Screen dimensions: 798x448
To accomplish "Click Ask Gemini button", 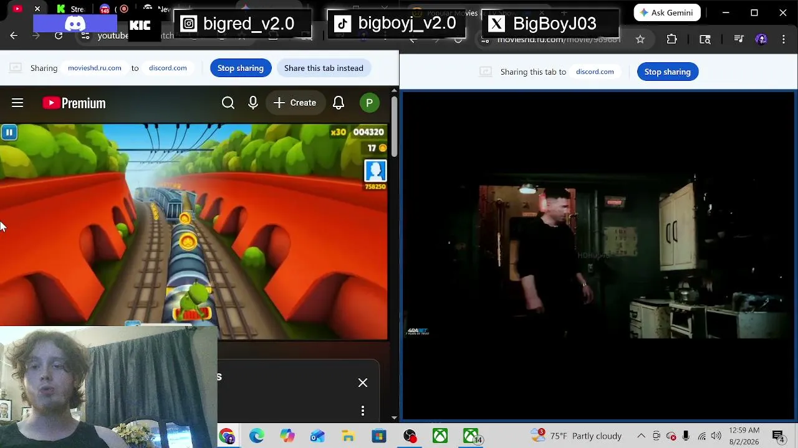I will (667, 12).
